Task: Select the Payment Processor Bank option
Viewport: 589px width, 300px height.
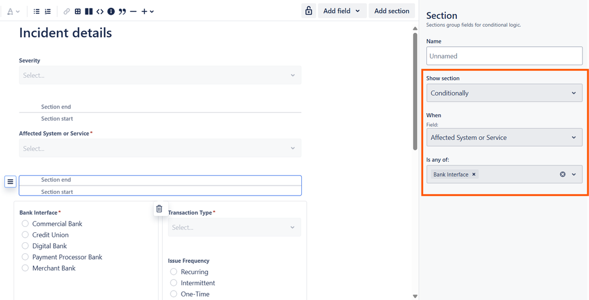Action: click(x=25, y=257)
